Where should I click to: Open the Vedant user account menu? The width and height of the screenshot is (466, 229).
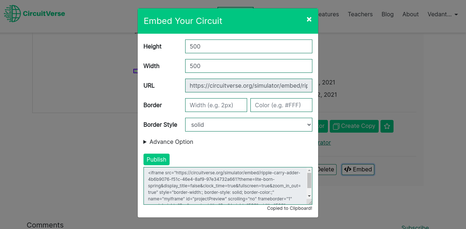443,14
